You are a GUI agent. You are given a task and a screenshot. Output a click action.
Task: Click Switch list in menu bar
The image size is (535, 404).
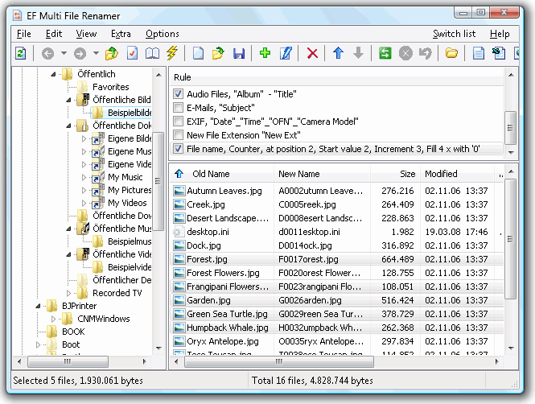coord(454,34)
